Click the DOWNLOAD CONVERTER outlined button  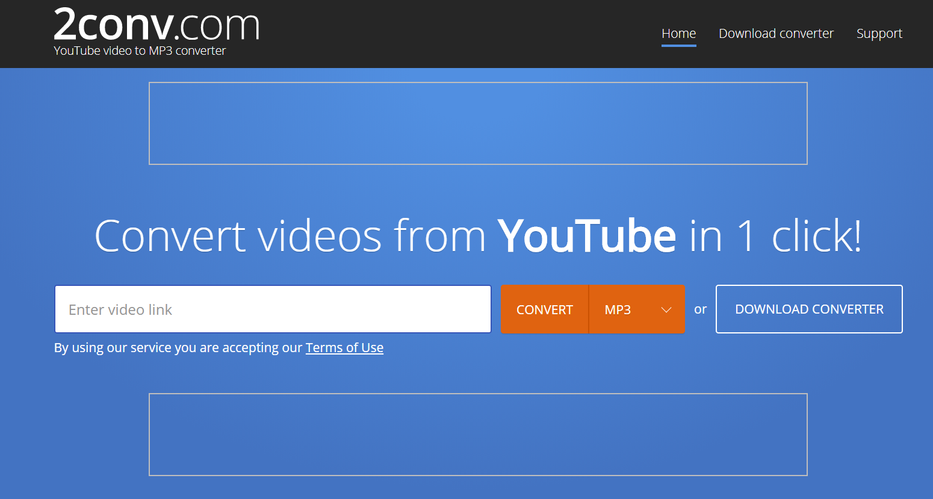click(809, 309)
